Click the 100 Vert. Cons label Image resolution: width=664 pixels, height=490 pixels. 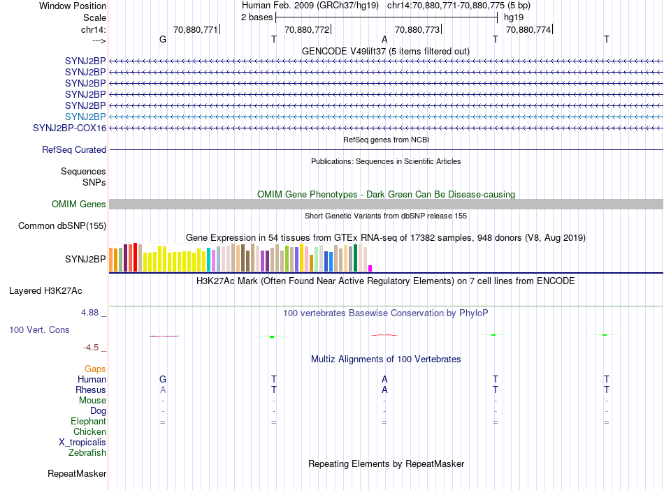click(39, 329)
